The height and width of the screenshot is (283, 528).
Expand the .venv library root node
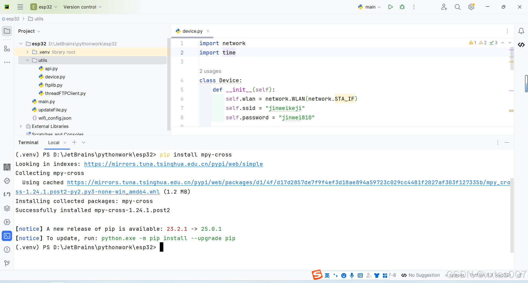27,52
